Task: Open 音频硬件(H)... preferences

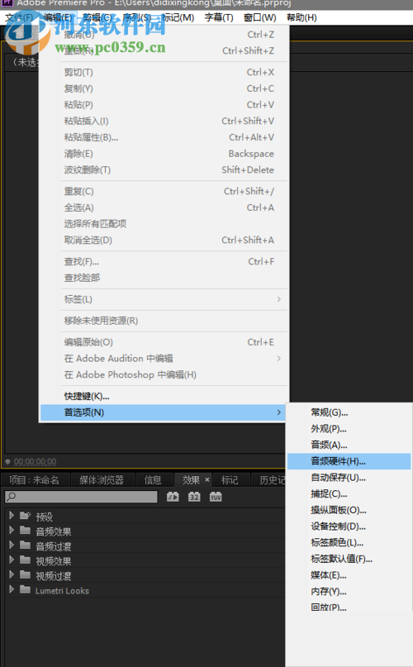Action: coord(349,461)
